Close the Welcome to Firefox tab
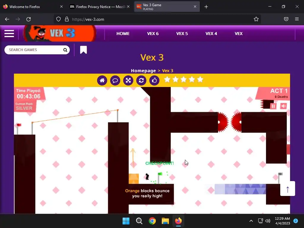The image size is (304, 228). [61, 7]
